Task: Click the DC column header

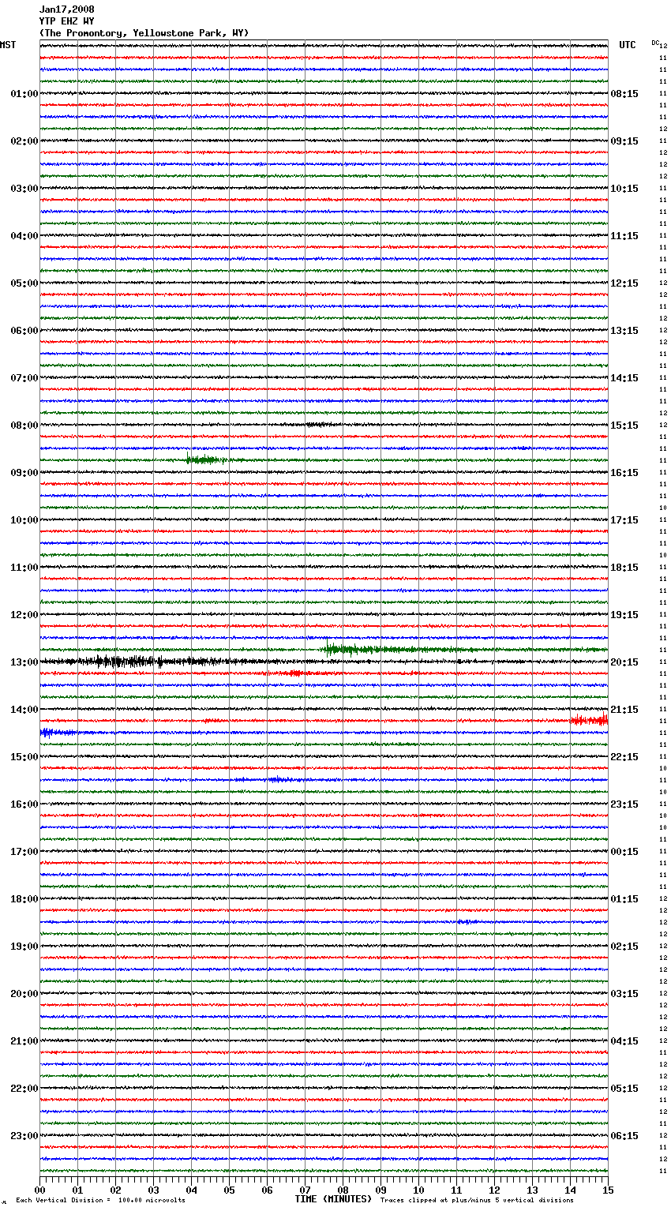Action: click(655, 43)
